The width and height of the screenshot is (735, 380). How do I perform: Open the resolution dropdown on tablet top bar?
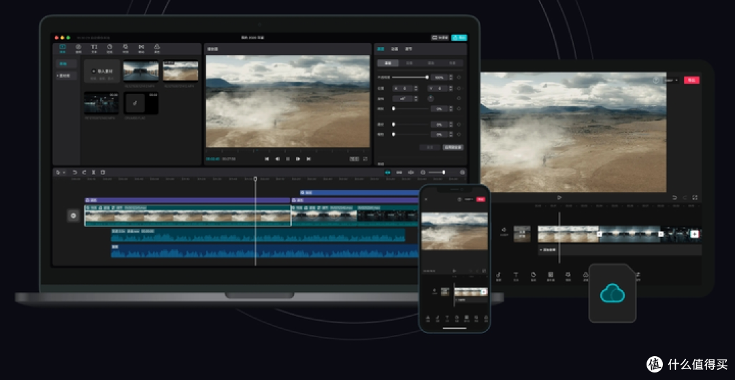671,80
